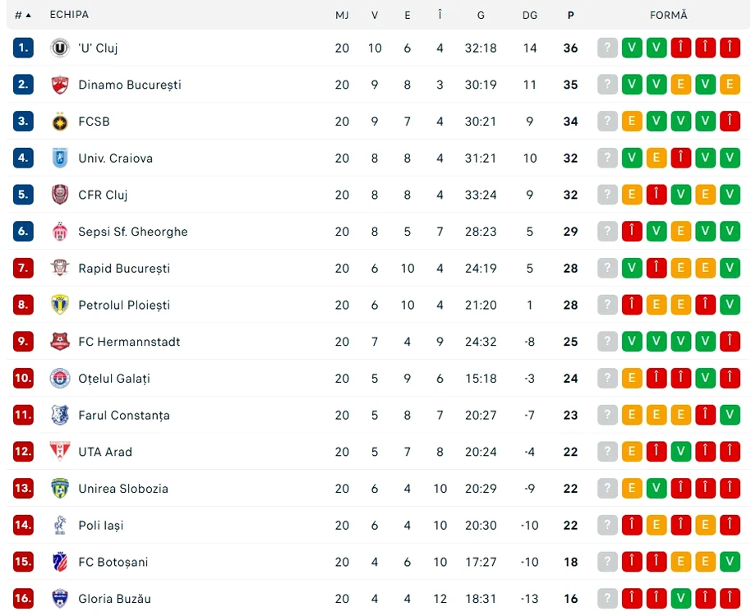The image size is (751, 616).
Task: Click the Farul Constanța team name
Action: pos(124,416)
